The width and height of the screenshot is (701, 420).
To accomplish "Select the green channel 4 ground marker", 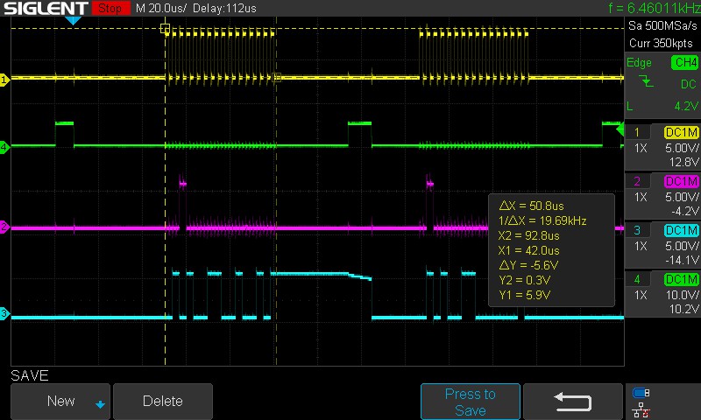I will 4,147.
